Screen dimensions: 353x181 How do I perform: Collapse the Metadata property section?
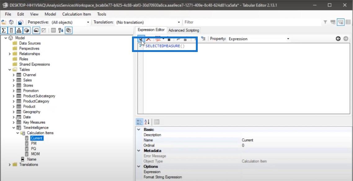coord(139,151)
